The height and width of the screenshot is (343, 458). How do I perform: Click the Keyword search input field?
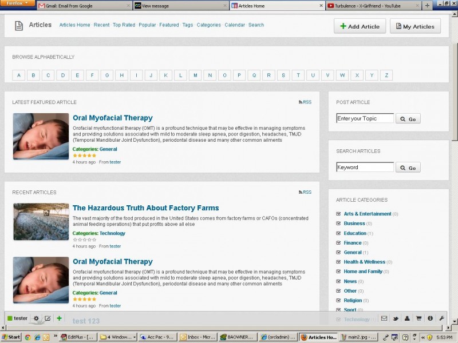(365, 167)
